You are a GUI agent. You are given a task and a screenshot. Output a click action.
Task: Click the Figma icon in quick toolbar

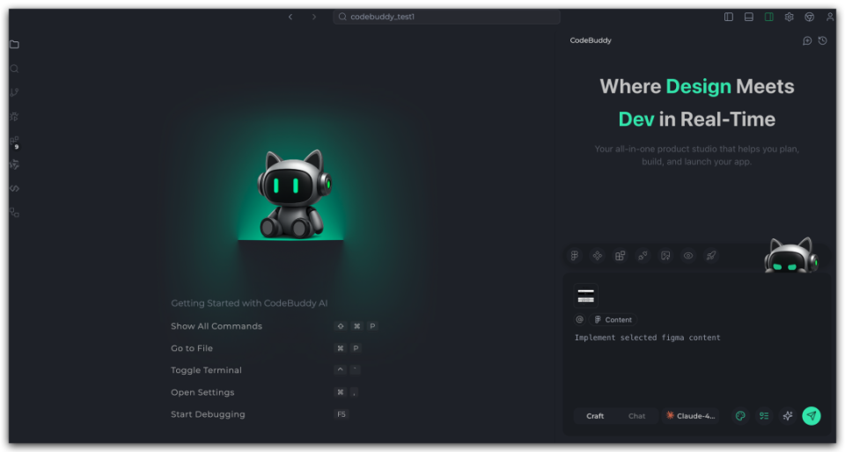coord(575,256)
